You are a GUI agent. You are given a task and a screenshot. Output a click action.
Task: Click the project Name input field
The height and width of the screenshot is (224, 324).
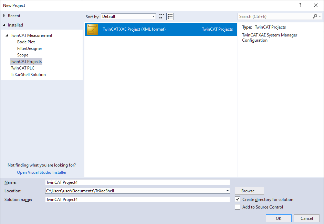137,182
